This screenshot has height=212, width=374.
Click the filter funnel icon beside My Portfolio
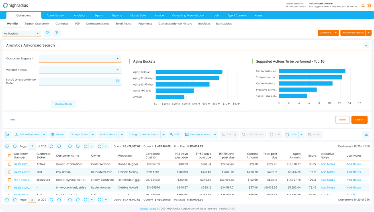pos(47,33)
